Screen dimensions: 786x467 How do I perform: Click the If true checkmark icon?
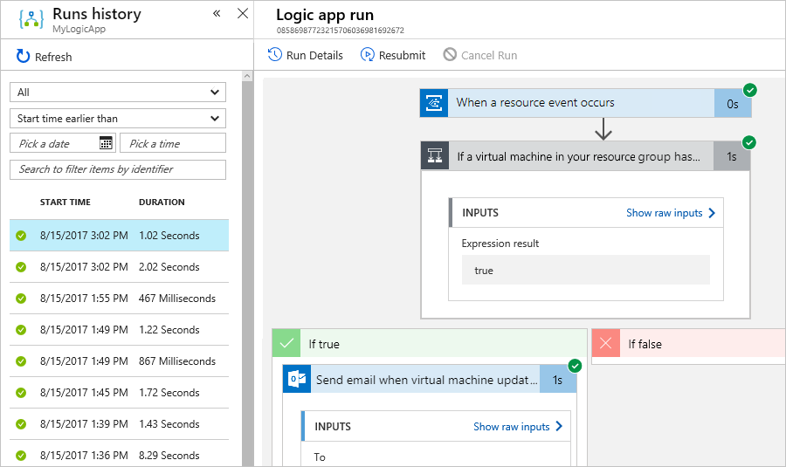(286, 343)
